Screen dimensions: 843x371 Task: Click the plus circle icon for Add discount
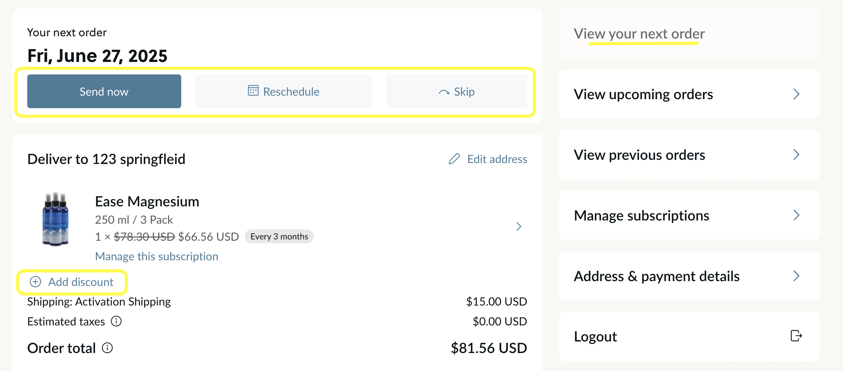click(x=35, y=281)
